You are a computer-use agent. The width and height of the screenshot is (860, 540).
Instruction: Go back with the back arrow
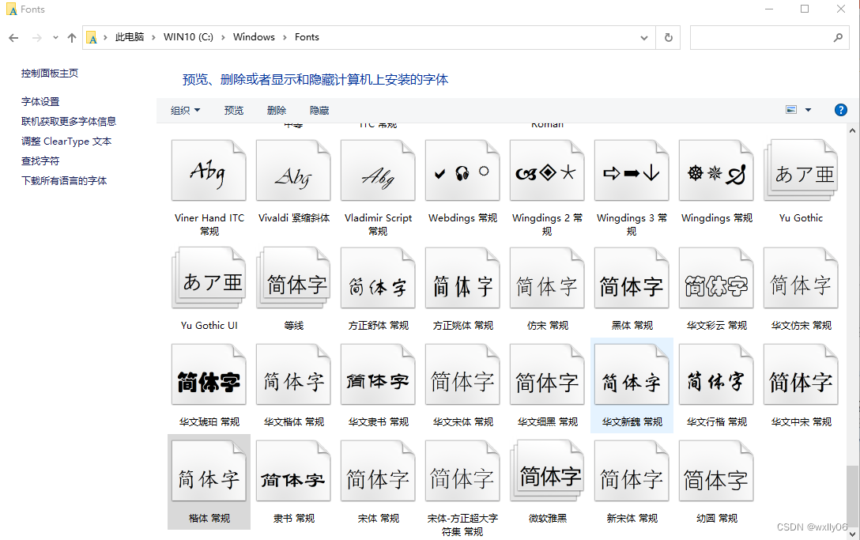(13, 37)
